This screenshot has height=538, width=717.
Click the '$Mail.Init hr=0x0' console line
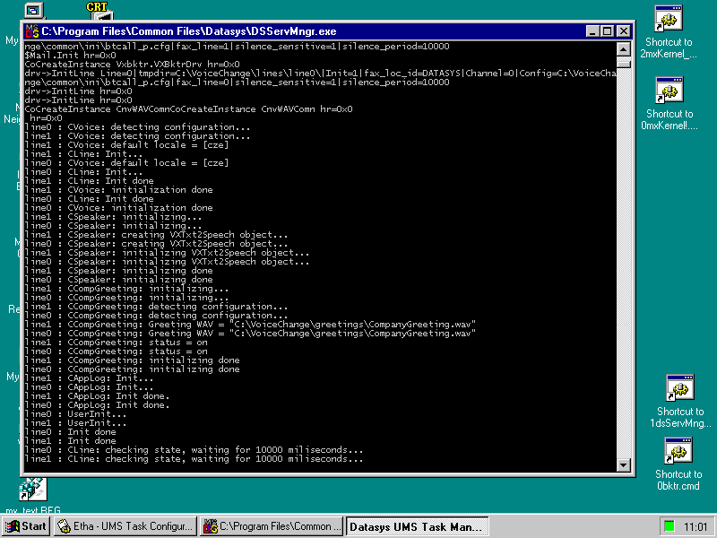click(71, 56)
